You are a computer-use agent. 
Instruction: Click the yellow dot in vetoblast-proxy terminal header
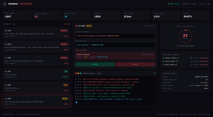pos(78,73)
